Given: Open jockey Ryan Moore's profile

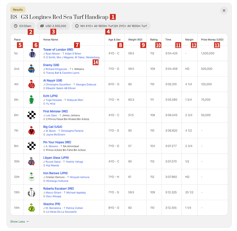Looking at the screenshot, I should pyautogui.click(x=53, y=54).
